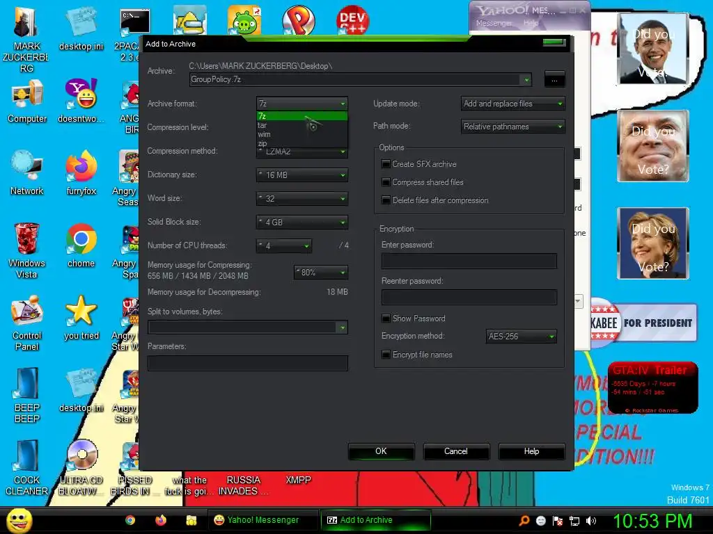Click the Add to Archive taskbar item
Image resolution: width=713 pixels, height=534 pixels.
tap(375, 520)
